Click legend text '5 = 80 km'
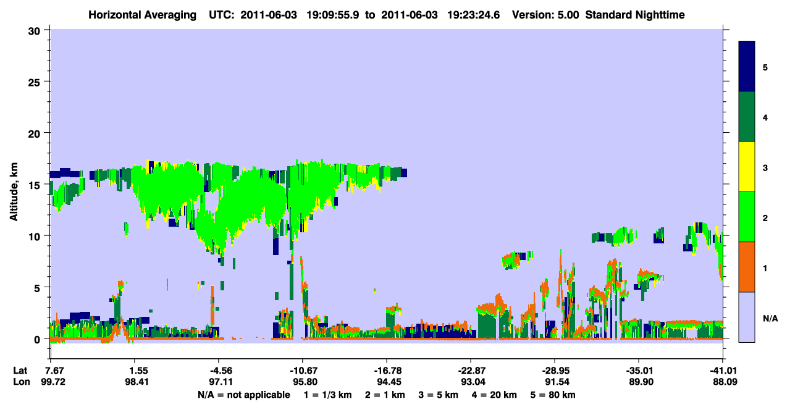The image size is (803, 412). (553, 395)
